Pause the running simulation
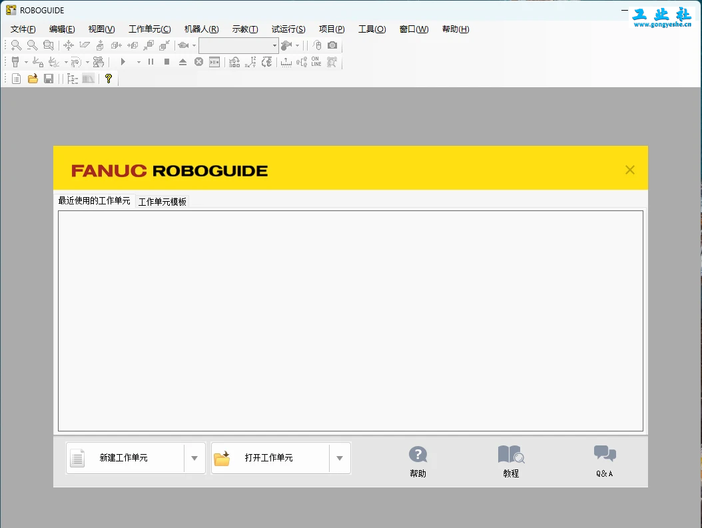The height and width of the screenshot is (528, 702). [151, 62]
